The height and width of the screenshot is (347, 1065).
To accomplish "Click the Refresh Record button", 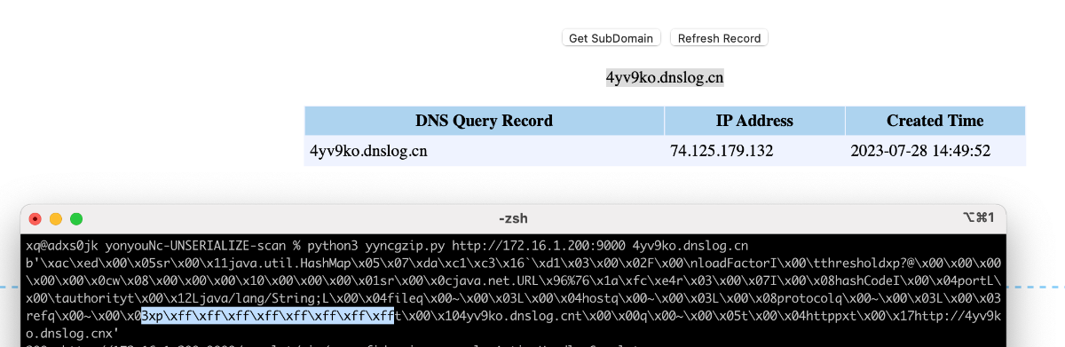I will coord(719,38).
